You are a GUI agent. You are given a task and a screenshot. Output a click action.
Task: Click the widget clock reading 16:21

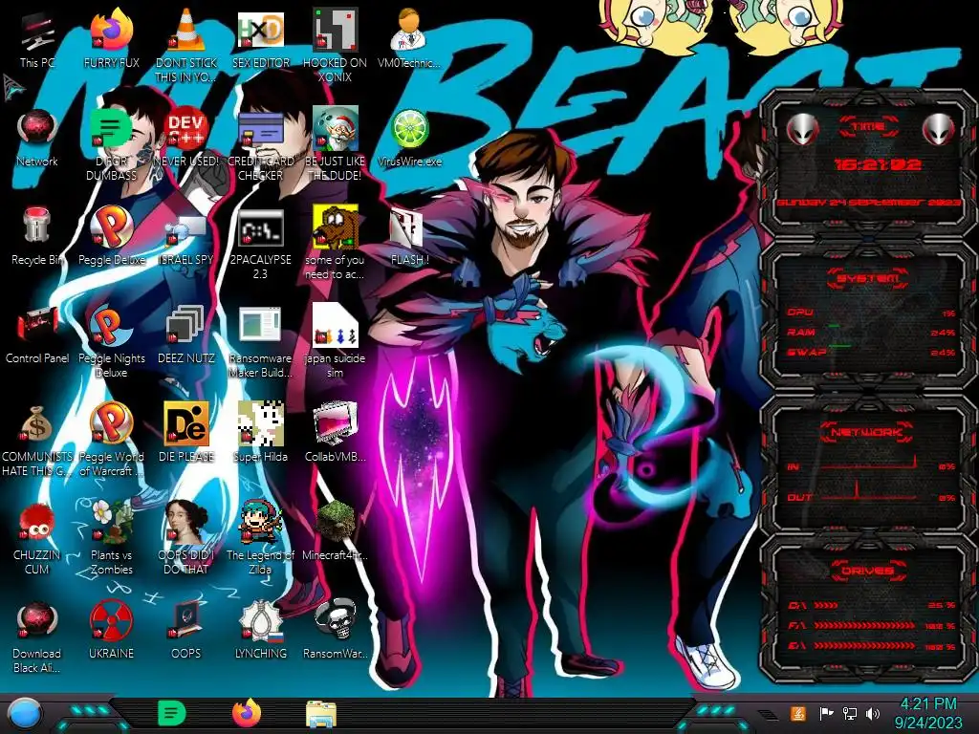point(878,164)
